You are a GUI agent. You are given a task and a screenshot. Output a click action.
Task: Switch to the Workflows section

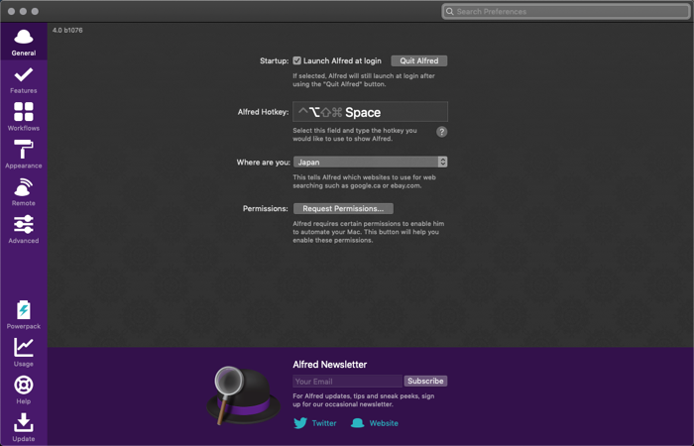[x=23, y=116]
